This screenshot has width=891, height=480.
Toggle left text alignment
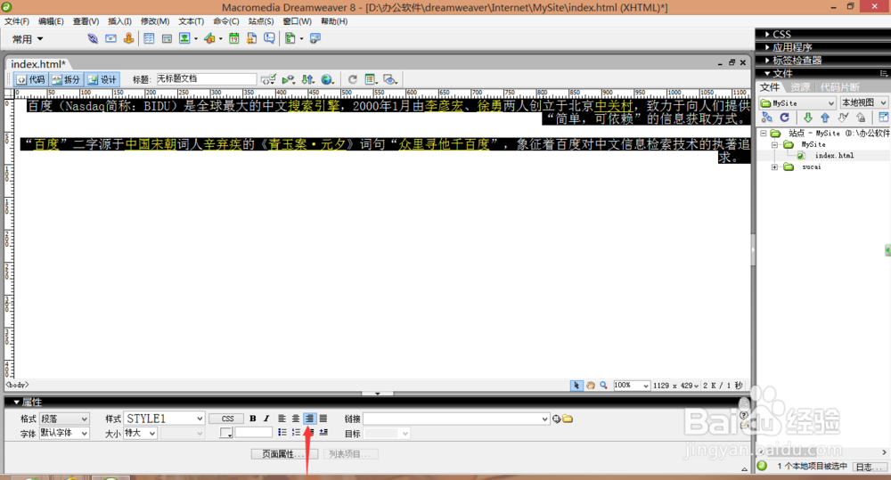point(282,419)
